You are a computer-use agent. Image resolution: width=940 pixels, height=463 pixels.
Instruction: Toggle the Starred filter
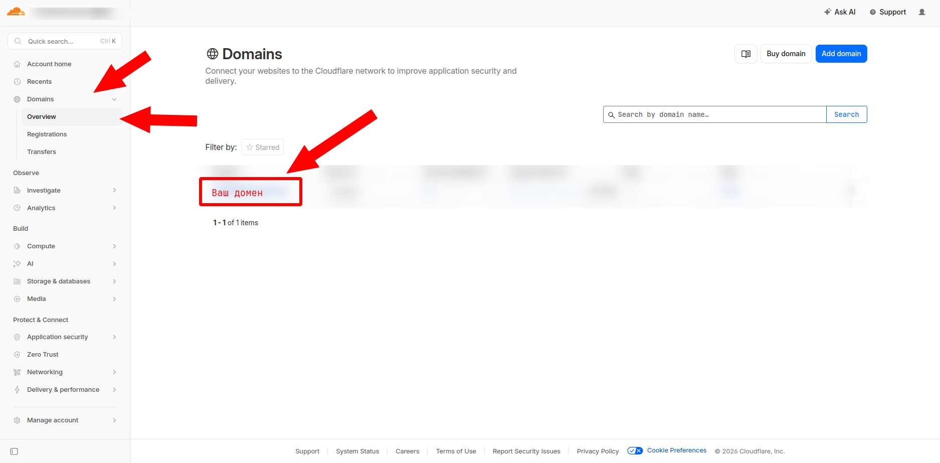coord(263,147)
